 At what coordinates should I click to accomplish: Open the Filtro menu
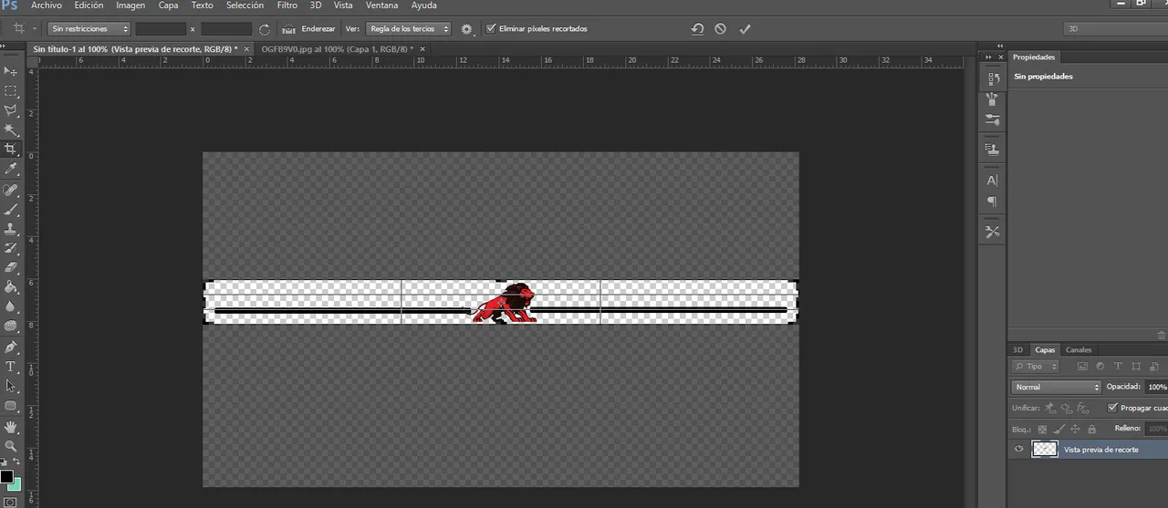tap(287, 5)
